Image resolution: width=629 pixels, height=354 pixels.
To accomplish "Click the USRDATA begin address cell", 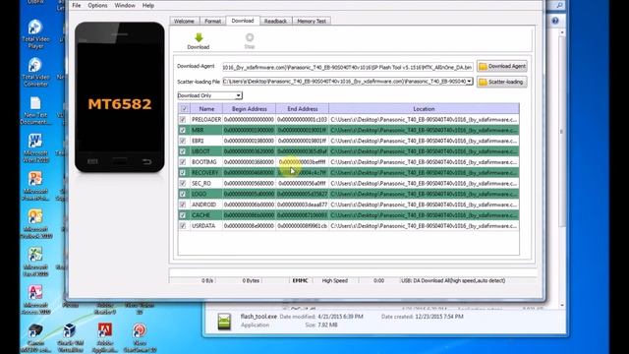I will tap(249, 226).
